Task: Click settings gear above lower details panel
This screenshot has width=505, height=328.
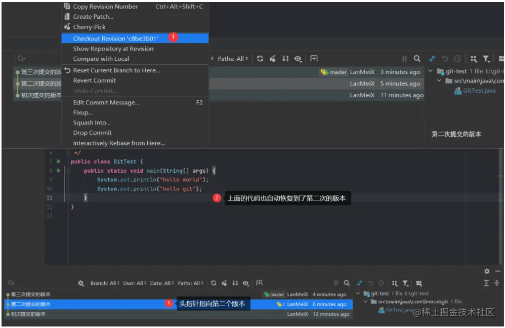Action: click(487, 271)
